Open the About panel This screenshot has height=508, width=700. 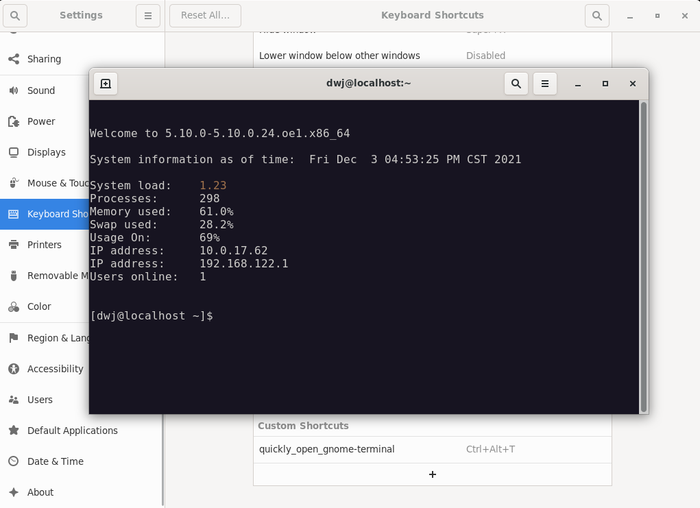(x=40, y=492)
